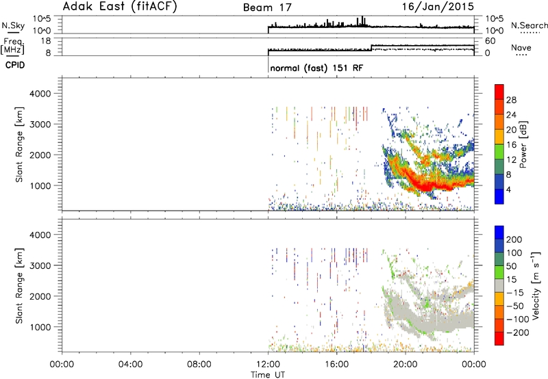Click the 'Power [dB]' colorbar title

coord(523,144)
